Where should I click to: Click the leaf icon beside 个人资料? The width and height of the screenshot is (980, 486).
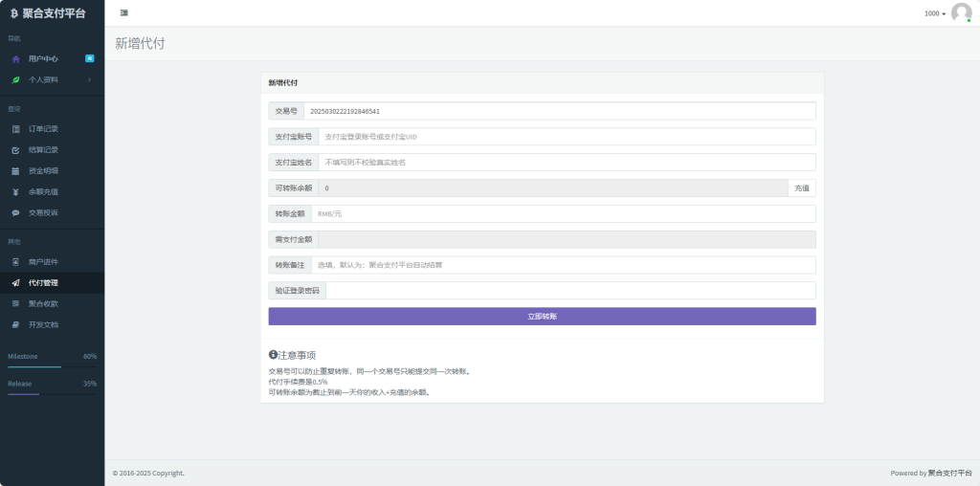click(x=16, y=80)
